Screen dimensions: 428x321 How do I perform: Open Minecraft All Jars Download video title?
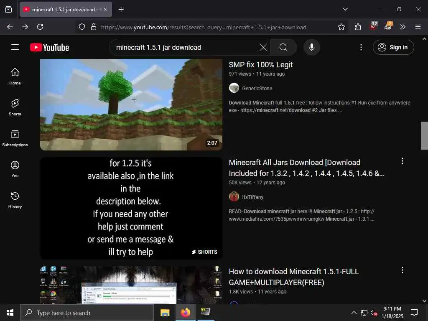point(306,168)
